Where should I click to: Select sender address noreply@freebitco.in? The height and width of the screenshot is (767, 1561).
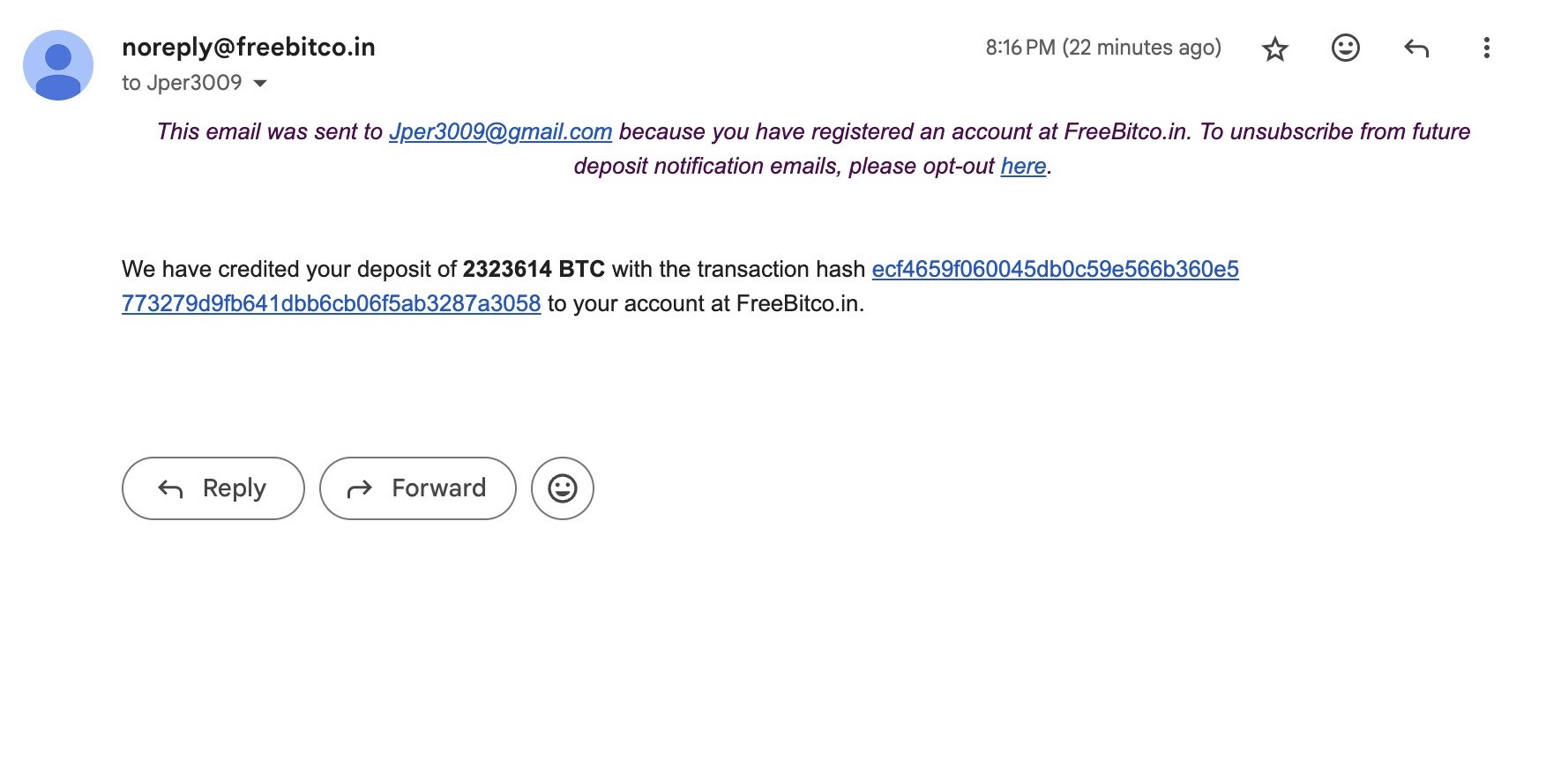(x=249, y=47)
